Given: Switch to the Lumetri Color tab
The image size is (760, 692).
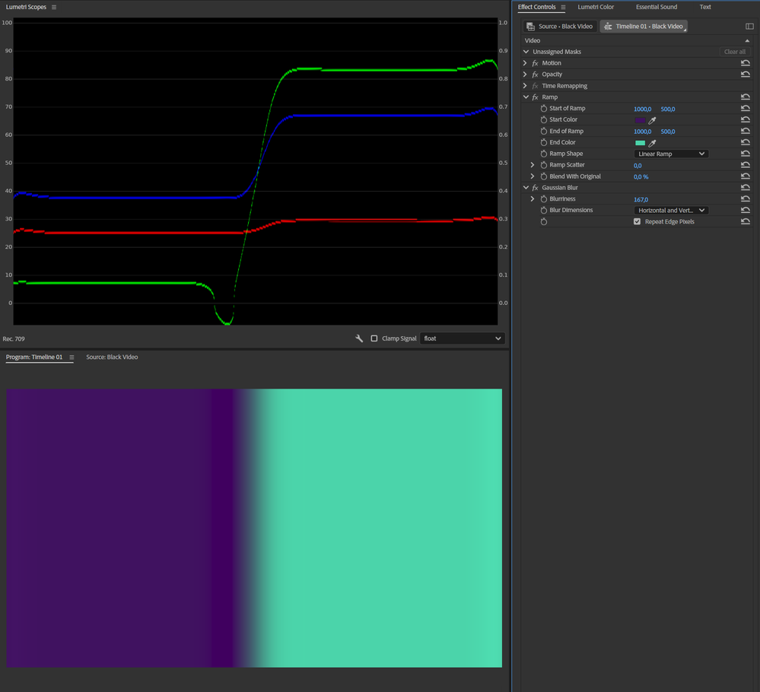Looking at the screenshot, I should pos(596,7).
